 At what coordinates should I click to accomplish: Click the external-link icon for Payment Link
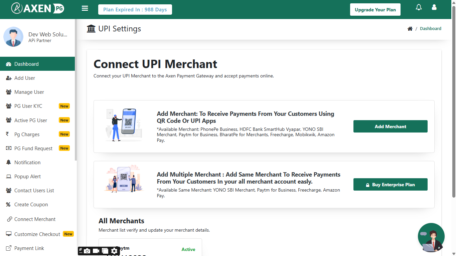coord(9,248)
